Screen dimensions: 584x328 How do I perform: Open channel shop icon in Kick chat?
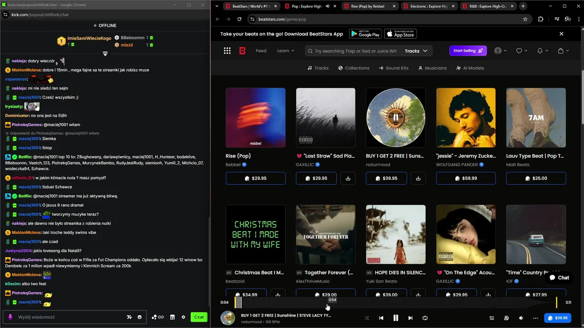click(x=172, y=317)
